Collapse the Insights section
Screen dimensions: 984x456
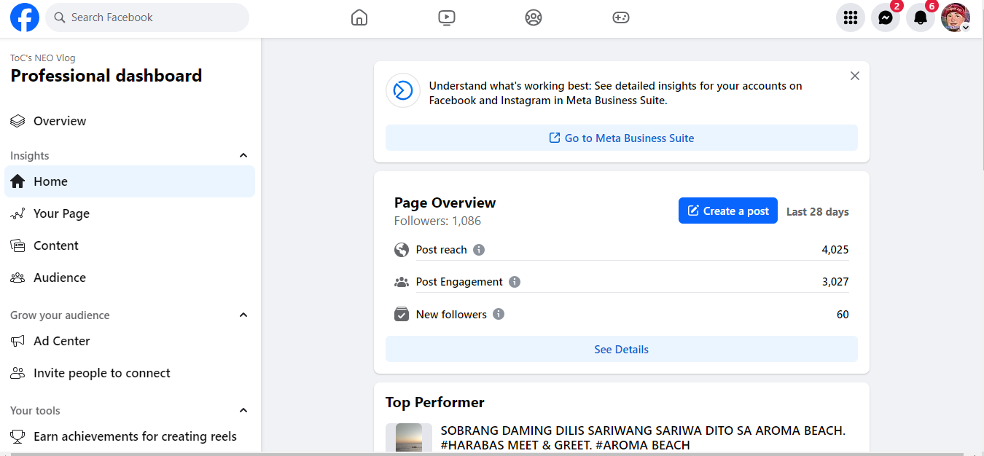[243, 155]
